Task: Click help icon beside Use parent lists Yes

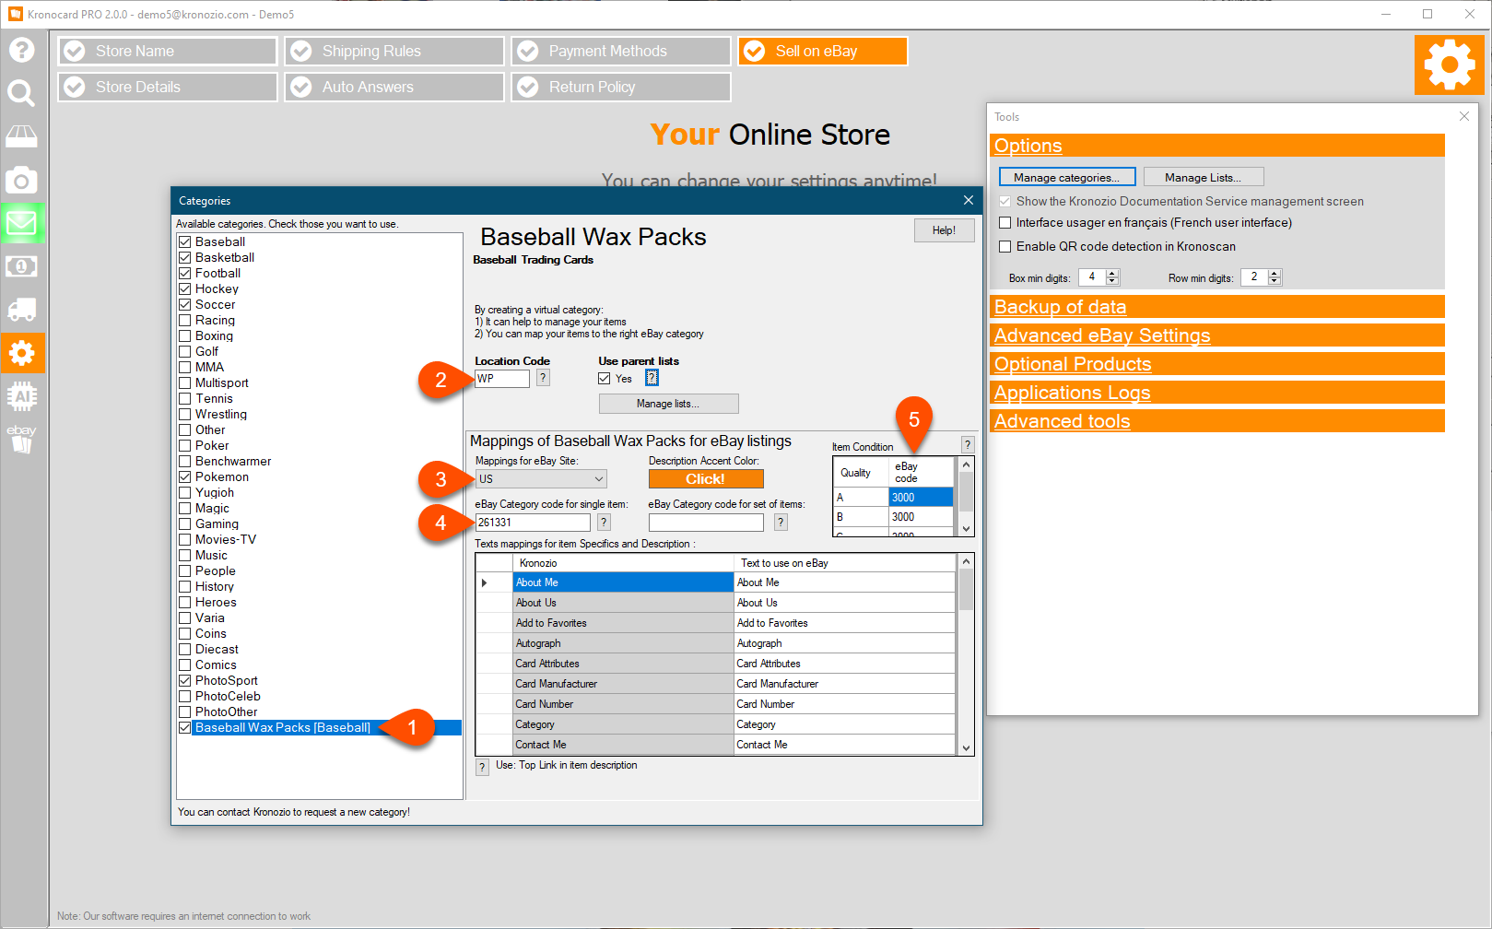Action: (652, 378)
